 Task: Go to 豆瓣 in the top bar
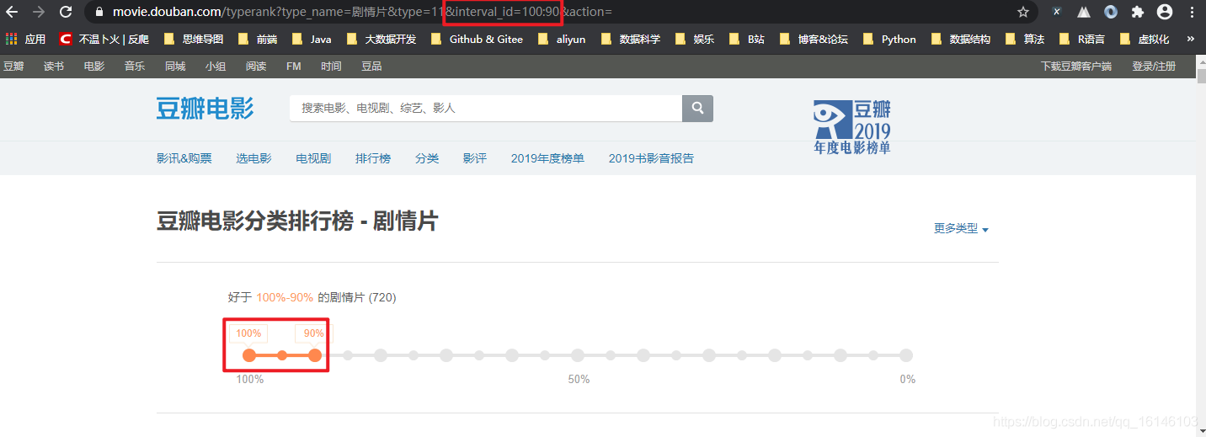[x=13, y=66]
